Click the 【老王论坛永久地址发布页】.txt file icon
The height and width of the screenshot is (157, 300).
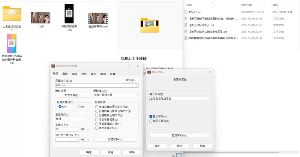(x=186, y=31)
